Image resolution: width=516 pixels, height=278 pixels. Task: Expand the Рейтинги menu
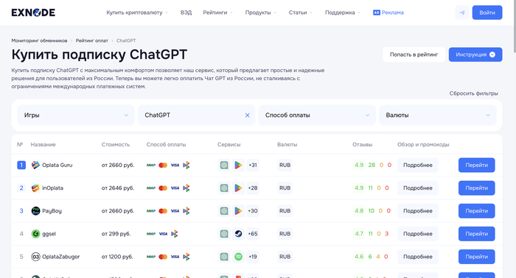point(218,13)
